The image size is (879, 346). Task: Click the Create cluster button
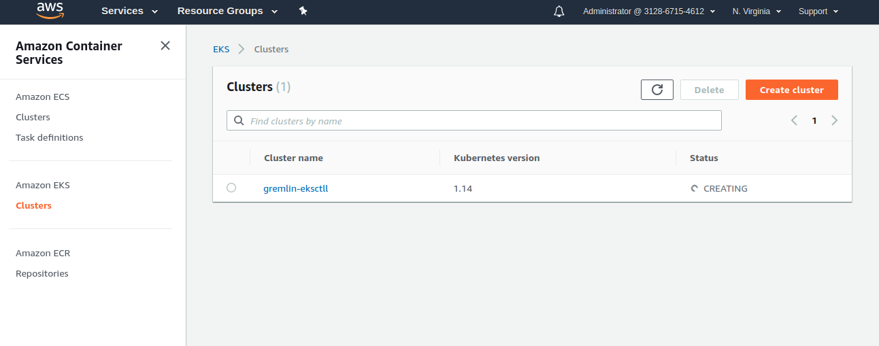[x=792, y=90]
